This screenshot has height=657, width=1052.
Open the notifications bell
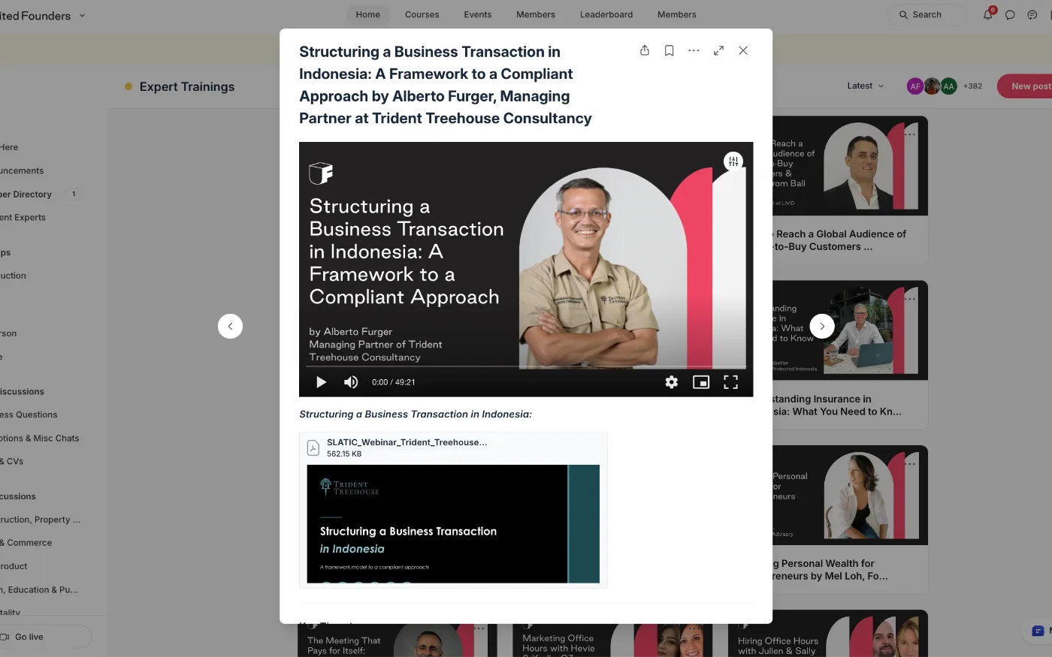click(988, 14)
